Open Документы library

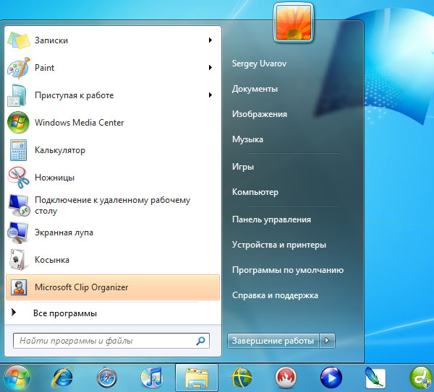(x=255, y=89)
